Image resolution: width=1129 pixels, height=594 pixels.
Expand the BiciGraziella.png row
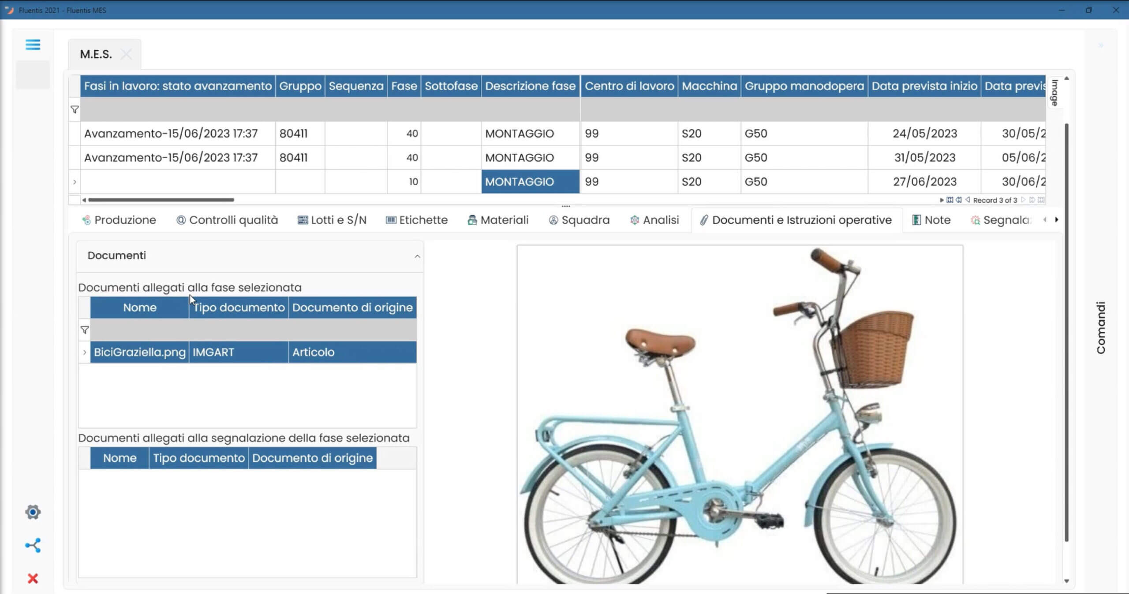coord(85,352)
